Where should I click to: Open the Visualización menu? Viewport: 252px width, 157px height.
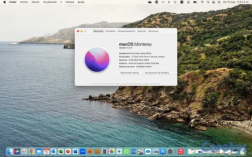pos(50,2)
